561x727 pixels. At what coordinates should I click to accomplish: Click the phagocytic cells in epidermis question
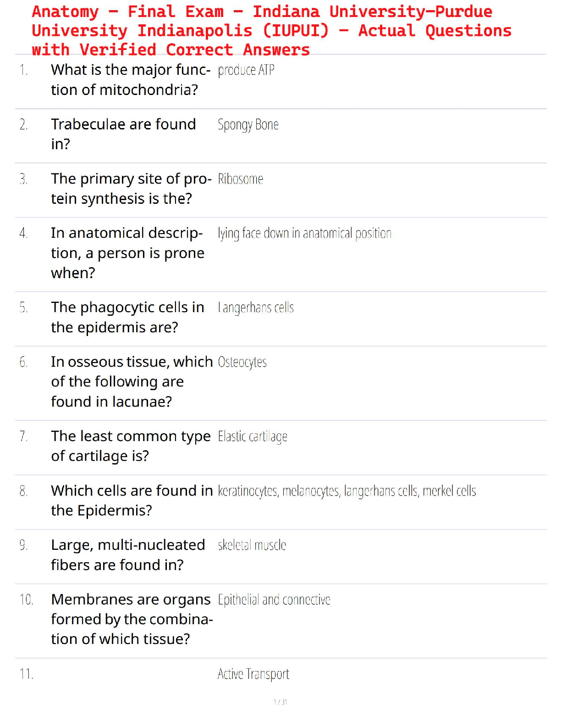(127, 317)
